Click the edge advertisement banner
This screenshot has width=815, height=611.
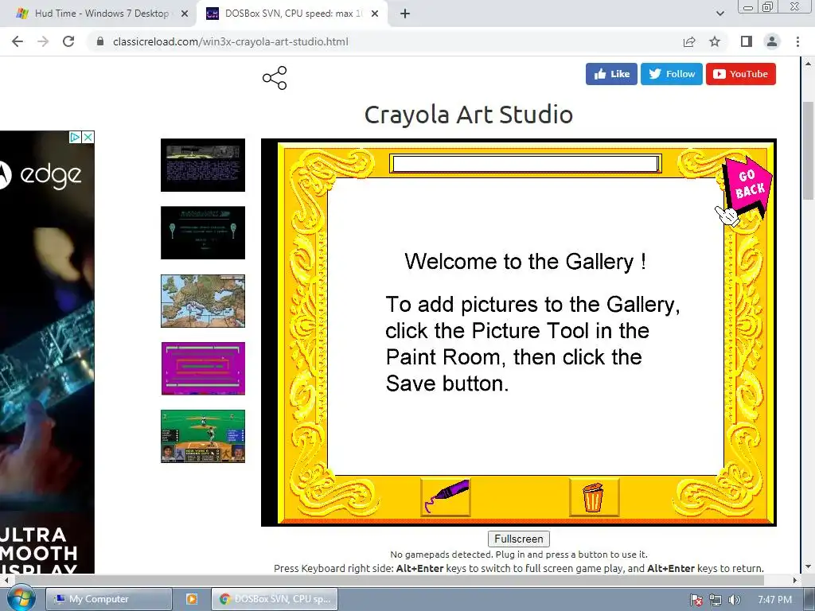click(47, 352)
